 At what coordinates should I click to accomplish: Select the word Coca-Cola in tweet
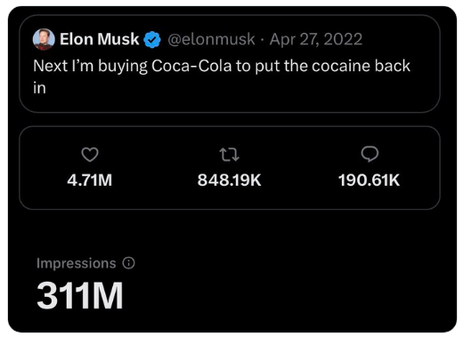coord(191,66)
